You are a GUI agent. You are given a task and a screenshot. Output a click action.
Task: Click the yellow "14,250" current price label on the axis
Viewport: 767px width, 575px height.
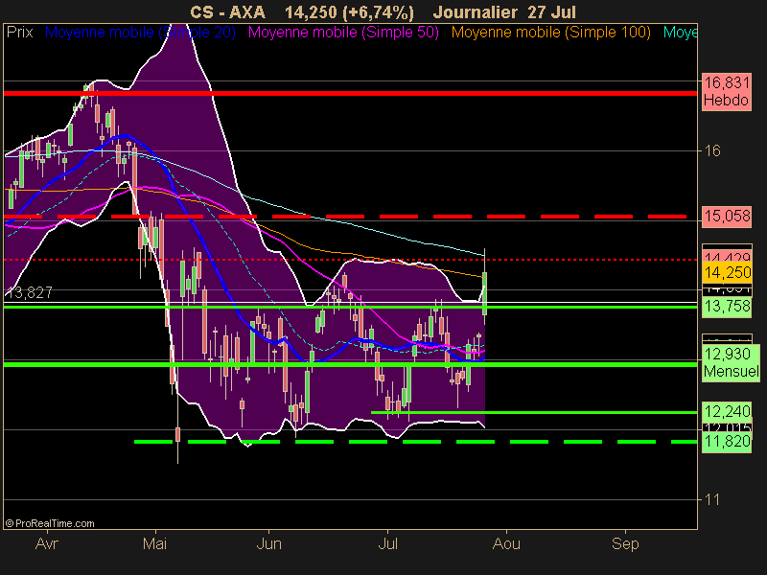[x=727, y=273]
